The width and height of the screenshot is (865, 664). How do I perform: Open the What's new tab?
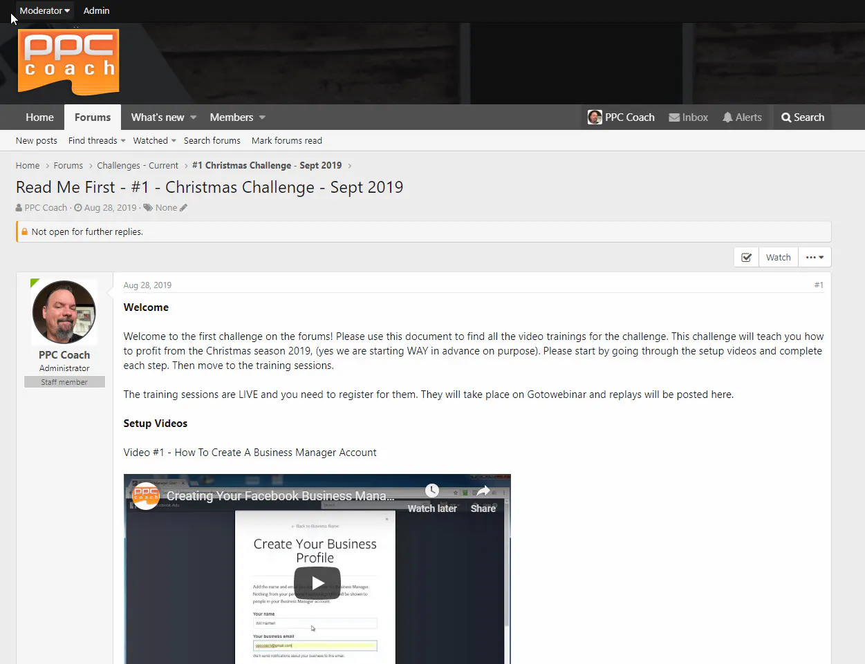pyautogui.click(x=158, y=117)
